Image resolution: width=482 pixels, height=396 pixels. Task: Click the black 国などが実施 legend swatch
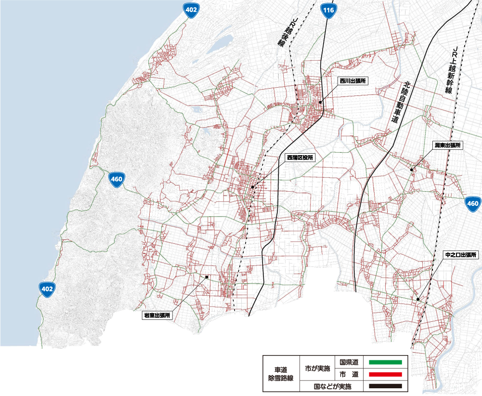pyautogui.click(x=386, y=386)
